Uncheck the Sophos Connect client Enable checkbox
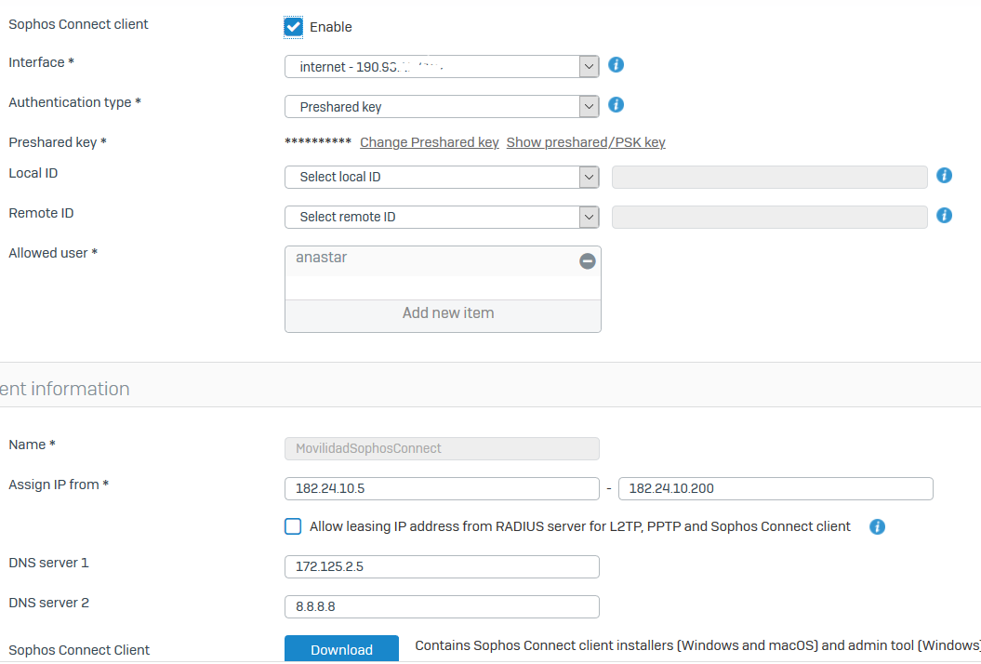 (x=293, y=27)
